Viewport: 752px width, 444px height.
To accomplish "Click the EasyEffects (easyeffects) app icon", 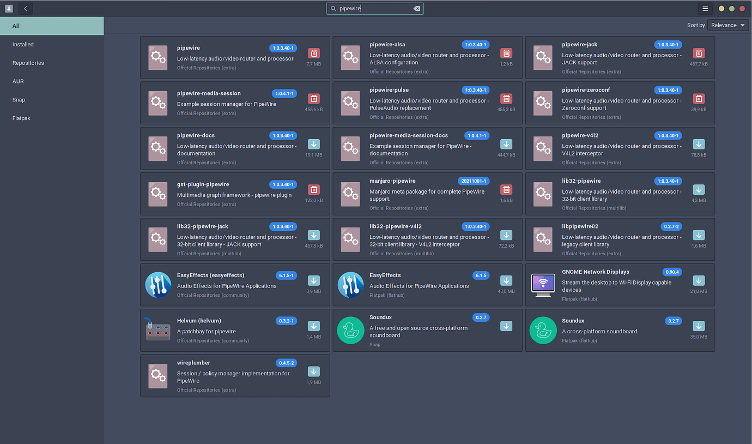I will [x=158, y=285].
